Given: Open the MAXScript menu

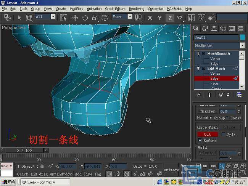Looking at the screenshot, I should tap(174, 9).
